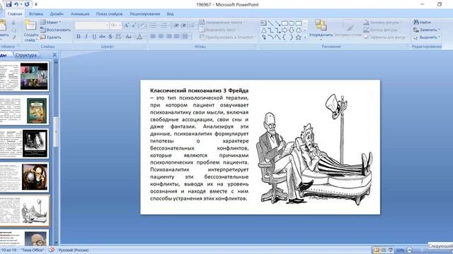The width and height of the screenshot is (453, 254).
Task: Click Удалить to delete the slide
Action: pos(50,37)
